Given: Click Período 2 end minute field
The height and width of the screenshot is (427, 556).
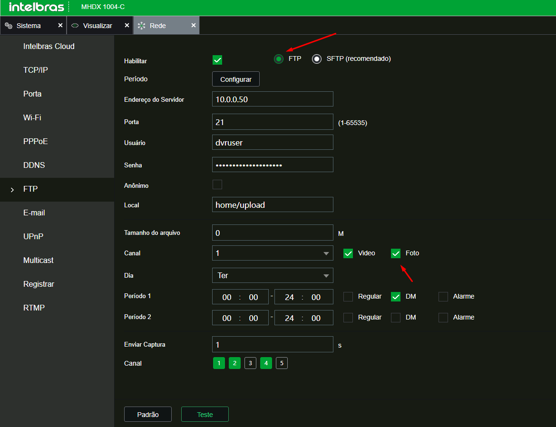Looking at the screenshot, I should [316, 318].
